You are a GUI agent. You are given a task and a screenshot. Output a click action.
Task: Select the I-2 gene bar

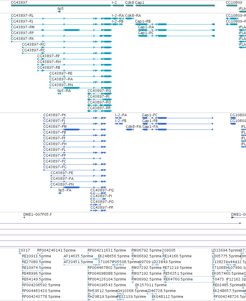point(118,5)
